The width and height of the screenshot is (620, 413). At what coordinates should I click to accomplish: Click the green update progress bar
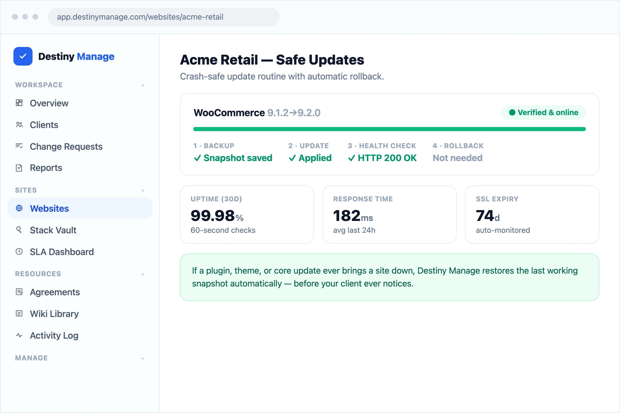click(389, 129)
